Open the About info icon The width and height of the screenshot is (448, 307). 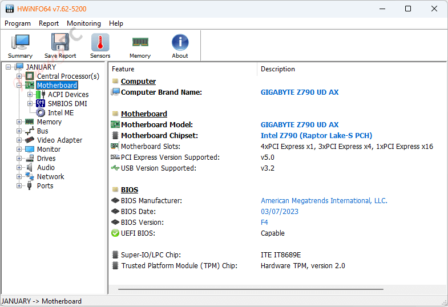click(180, 42)
